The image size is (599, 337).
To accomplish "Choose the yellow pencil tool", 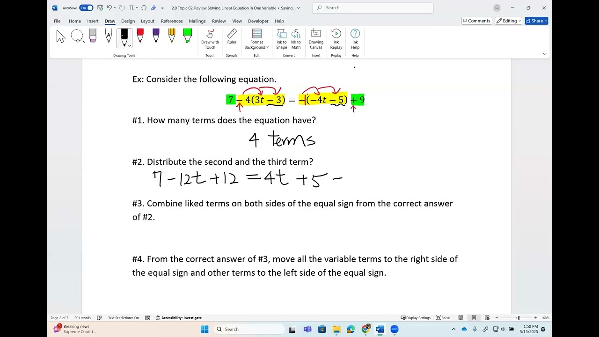I will [x=172, y=37].
